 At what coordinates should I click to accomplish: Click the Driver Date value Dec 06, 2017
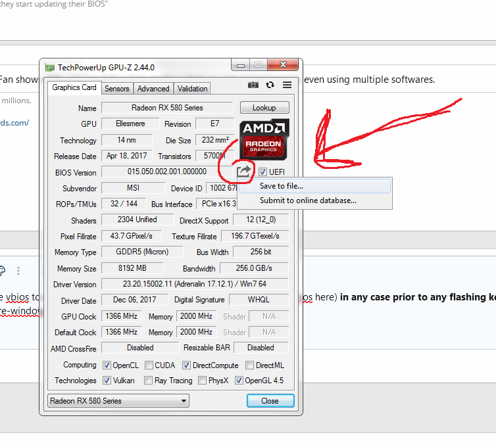pyautogui.click(x=134, y=300)
